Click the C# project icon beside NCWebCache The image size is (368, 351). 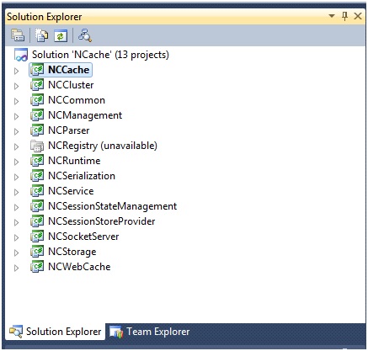(x=37, y=266)
